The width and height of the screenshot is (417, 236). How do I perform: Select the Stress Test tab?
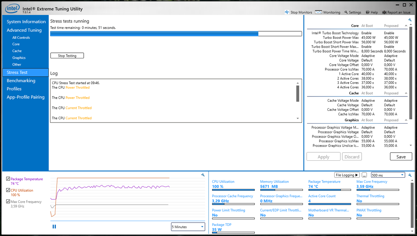[25, 72]
